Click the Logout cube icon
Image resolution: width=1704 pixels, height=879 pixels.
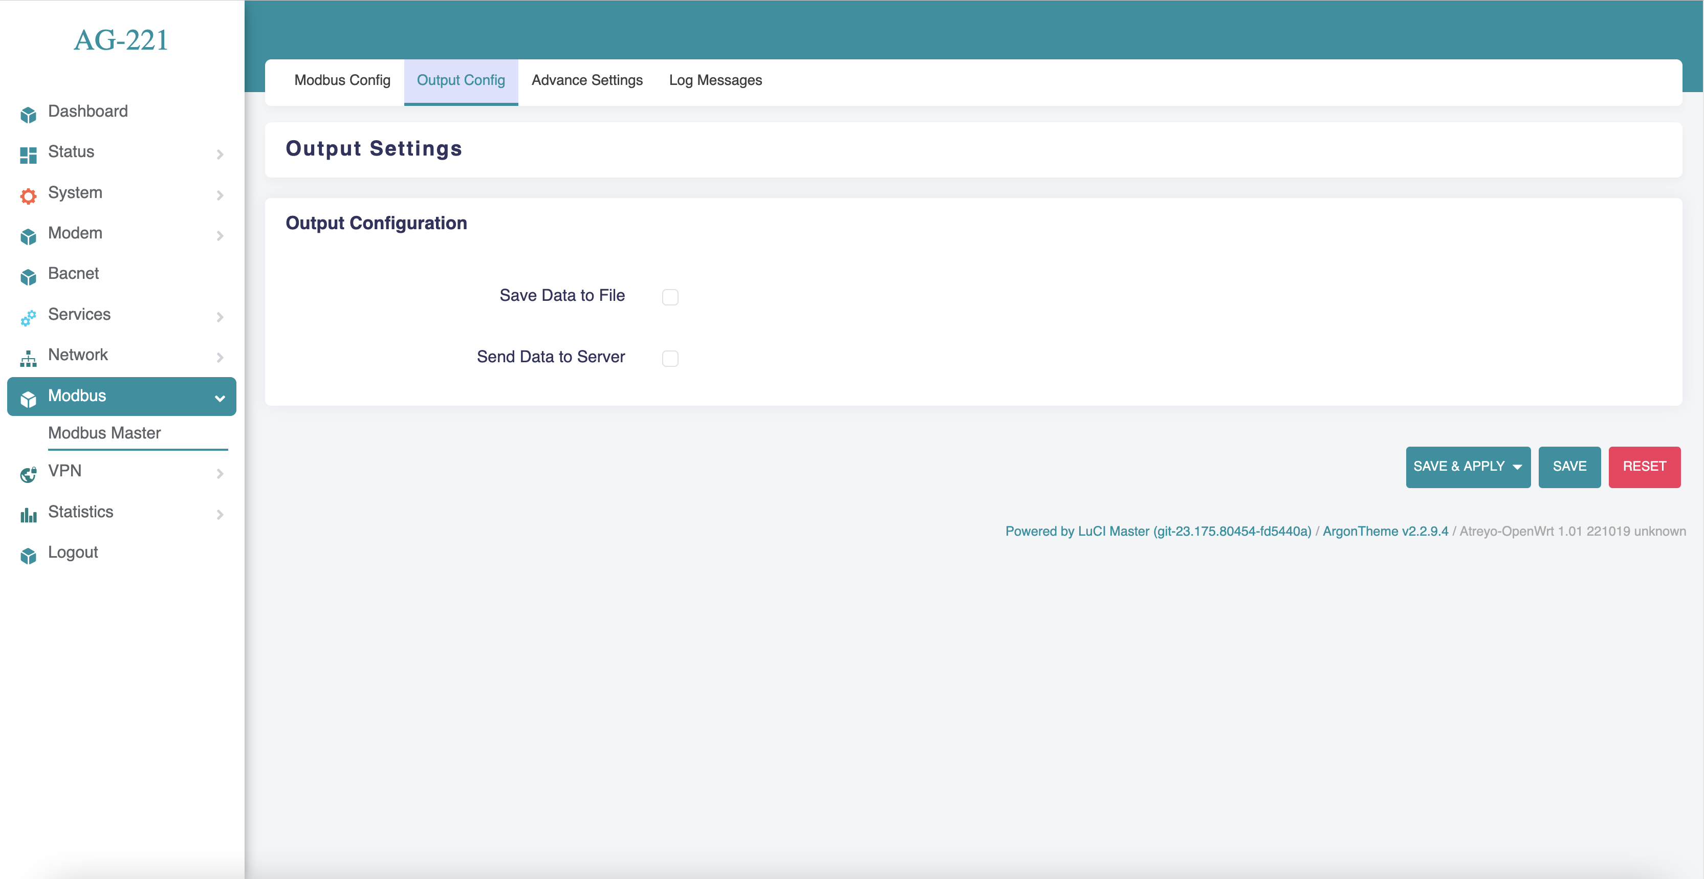[x=28, y=556]
